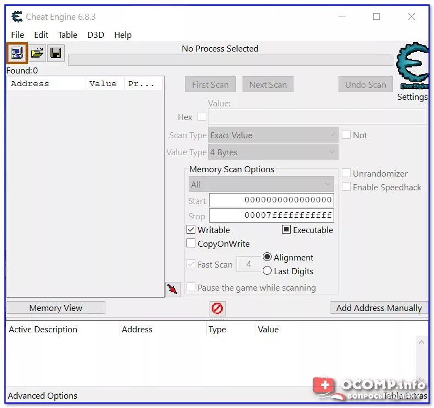Click the Fast Scan alignment value field
Viewport: 434px width, 408px height.
[x=249, y=264]
